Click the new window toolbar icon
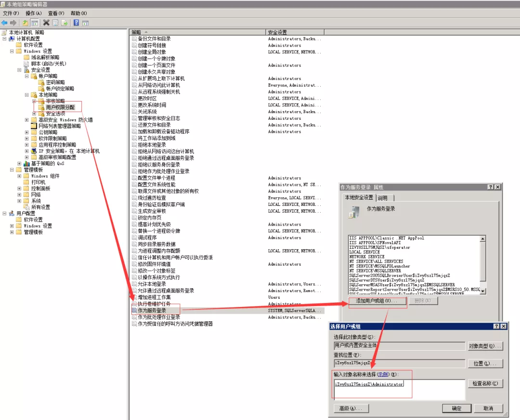The height and width of the screenshot is (420, 520). pyautogui.click(x=85, y=23)
